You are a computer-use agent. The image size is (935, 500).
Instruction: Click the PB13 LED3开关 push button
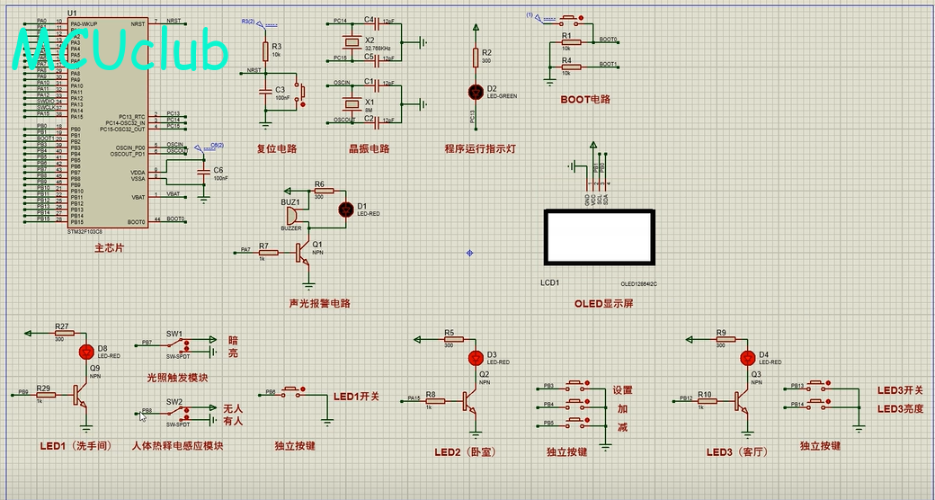[x=818, y=384]
